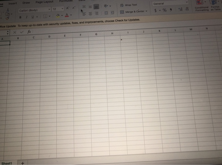Toggle Italic formatting

click(26, 17)
